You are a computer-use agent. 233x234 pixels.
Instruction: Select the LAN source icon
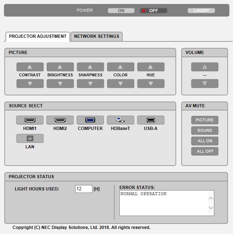tap(30, 138)
